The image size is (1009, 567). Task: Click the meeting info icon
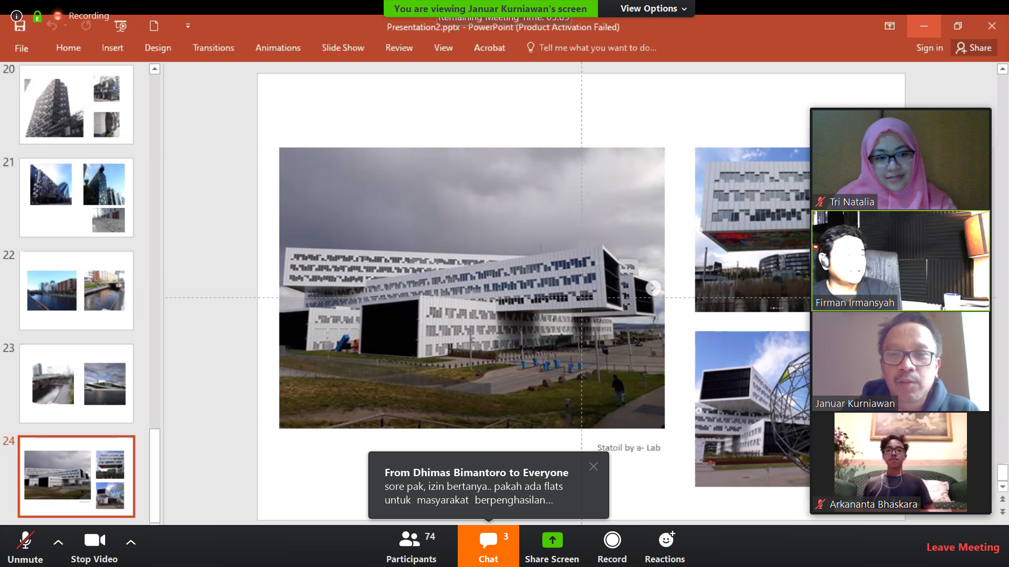pyautogui.click(x=17, y=16)
